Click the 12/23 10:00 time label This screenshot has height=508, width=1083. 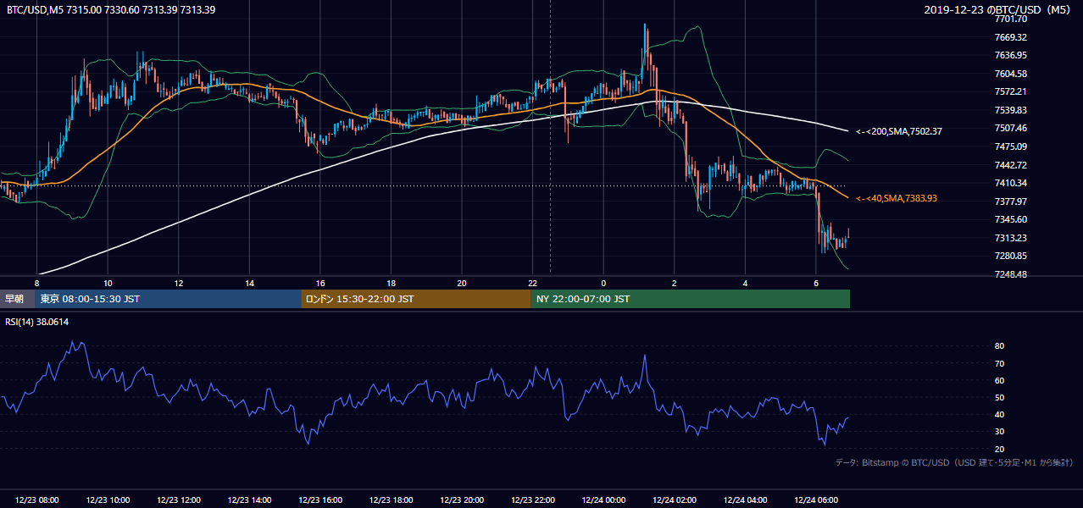click(108, 500)
